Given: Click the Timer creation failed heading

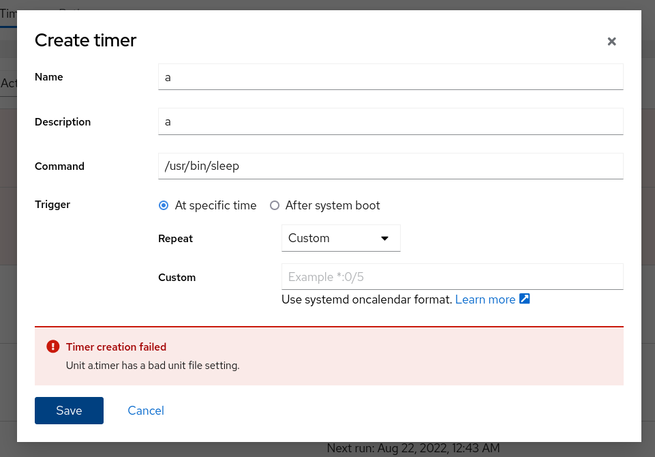Looking at the screenshot, I should [116, 347].
